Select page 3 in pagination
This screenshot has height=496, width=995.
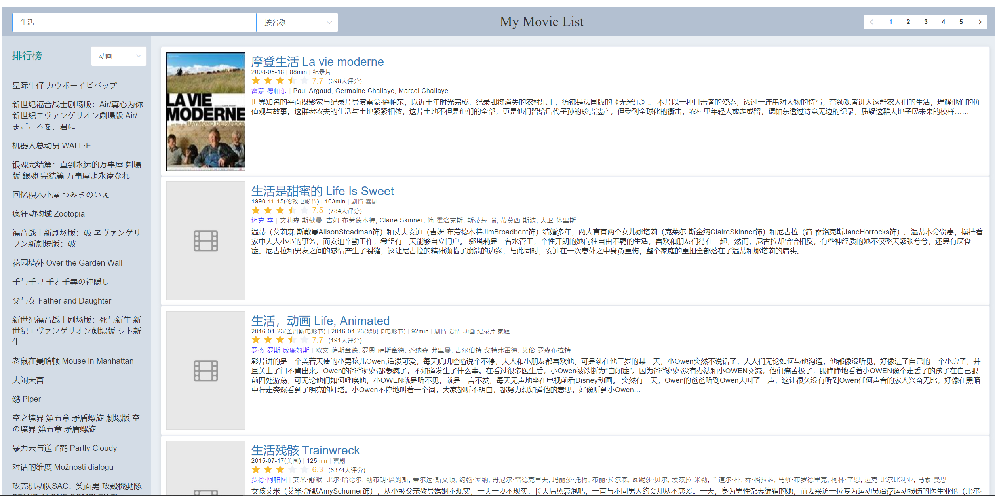click(926, 22)
